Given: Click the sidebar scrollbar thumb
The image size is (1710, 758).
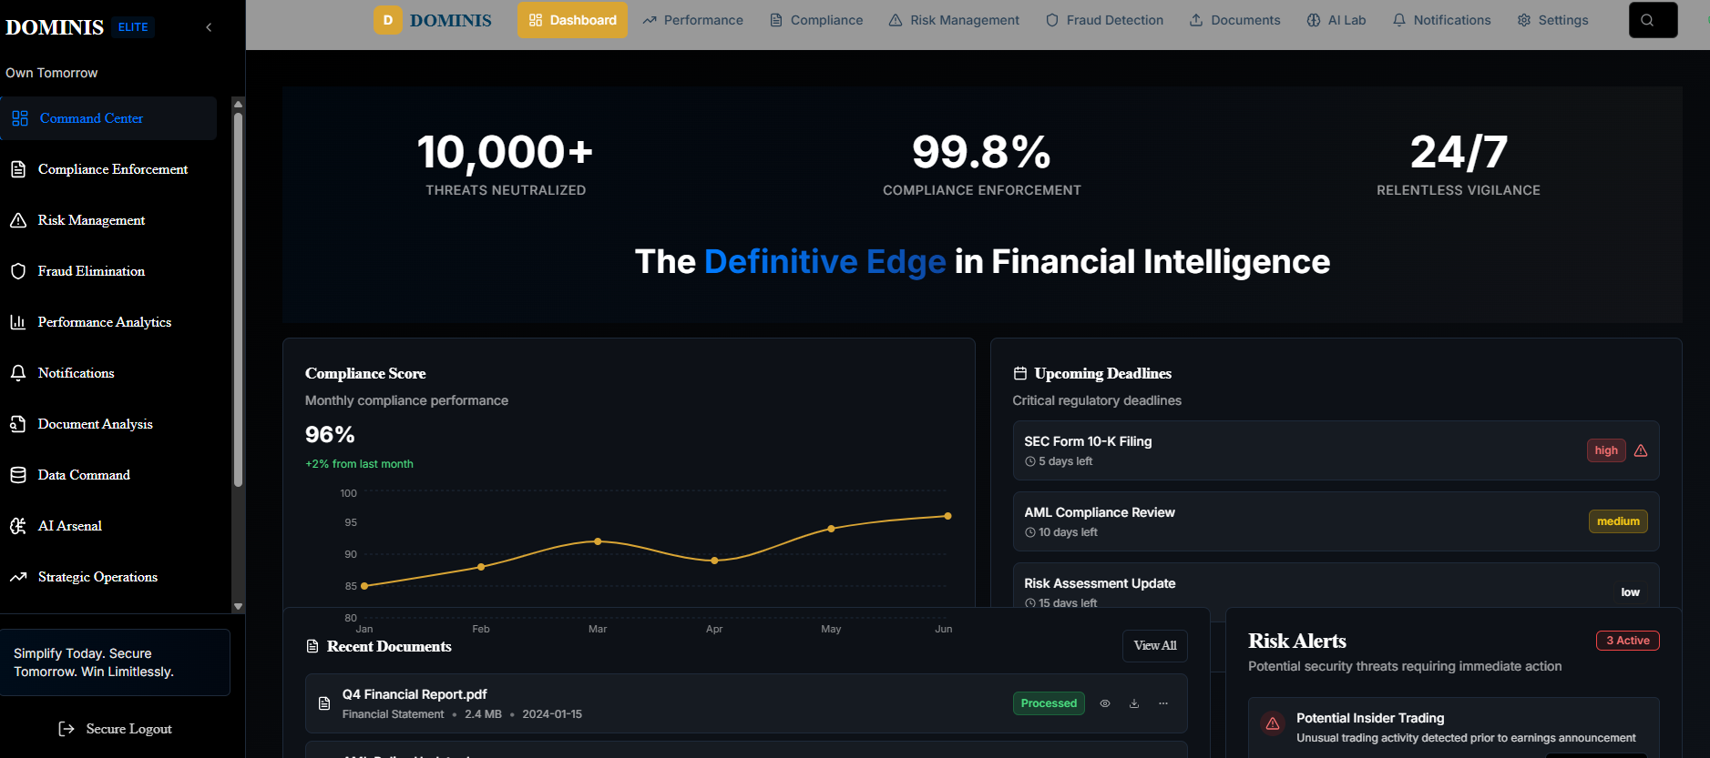Looking at the screenshot, I should coord(238,299).
